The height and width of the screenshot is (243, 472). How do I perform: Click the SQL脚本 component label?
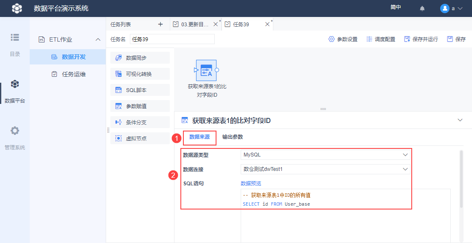tap(136, 90)
